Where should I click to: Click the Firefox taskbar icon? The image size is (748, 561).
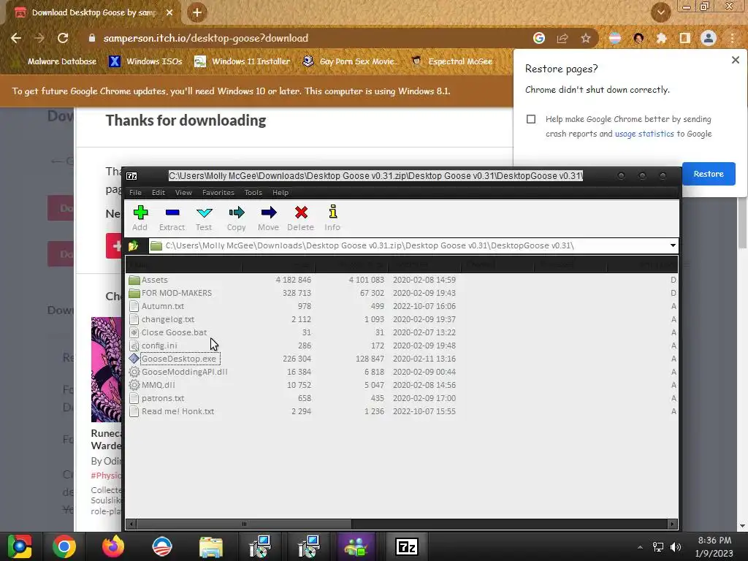[113, 546]
